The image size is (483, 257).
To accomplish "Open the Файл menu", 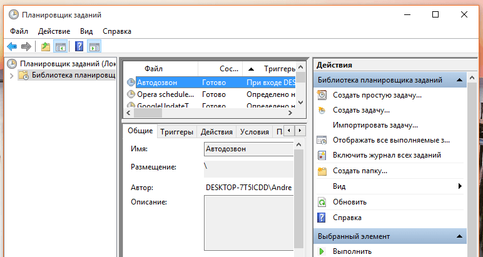I will pyautogui.click(x=19, y=31).
